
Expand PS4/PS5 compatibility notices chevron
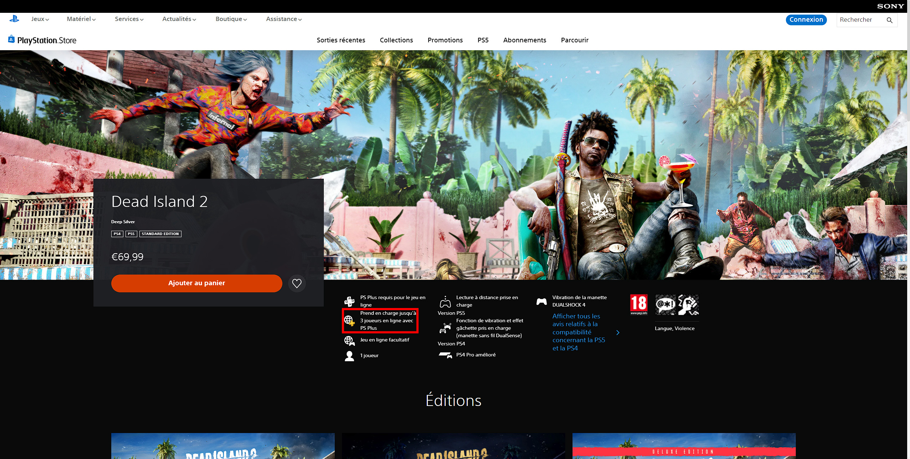click(x=619, y=332)
